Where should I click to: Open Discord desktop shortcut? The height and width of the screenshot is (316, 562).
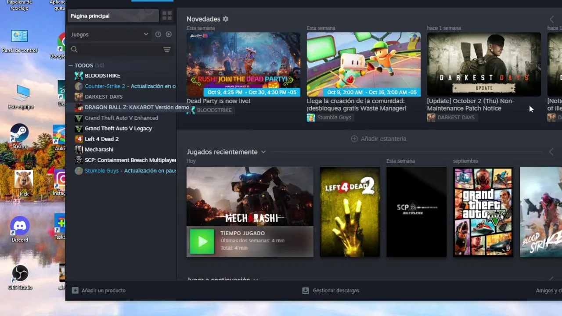pyautogui.click(x=19, y=230)
